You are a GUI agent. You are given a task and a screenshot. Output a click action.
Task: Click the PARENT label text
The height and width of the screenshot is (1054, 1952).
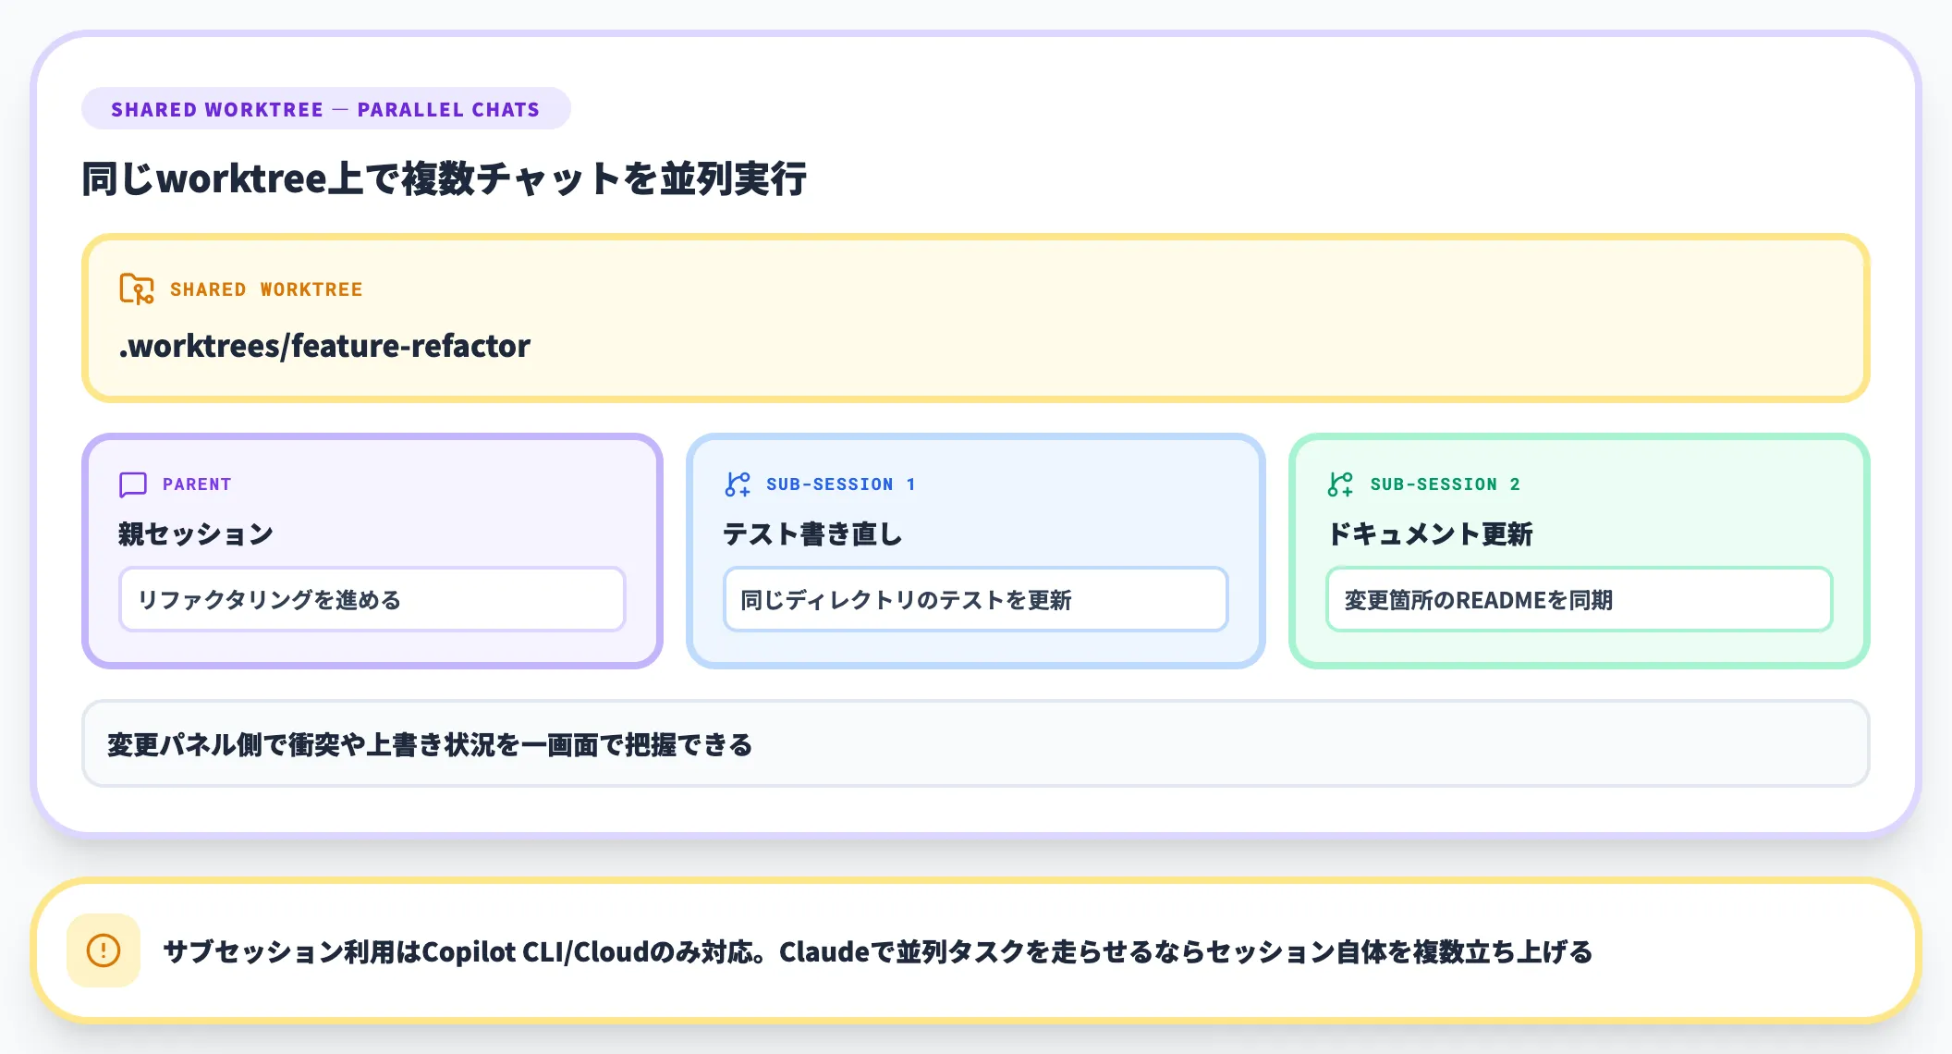[197, 484]
